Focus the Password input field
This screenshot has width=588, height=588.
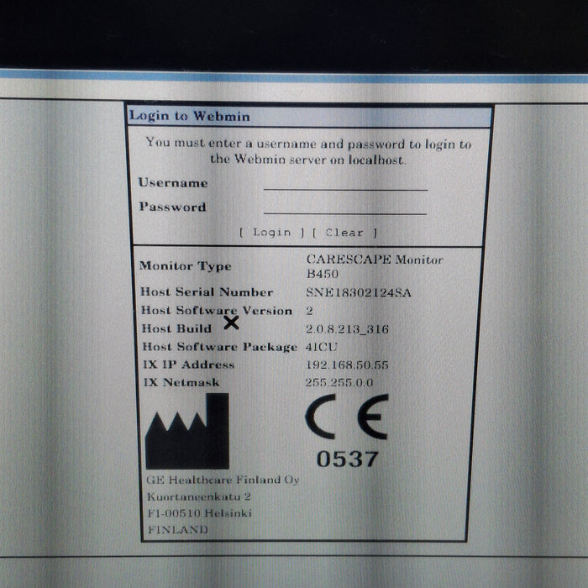click(x=345, y=207)
